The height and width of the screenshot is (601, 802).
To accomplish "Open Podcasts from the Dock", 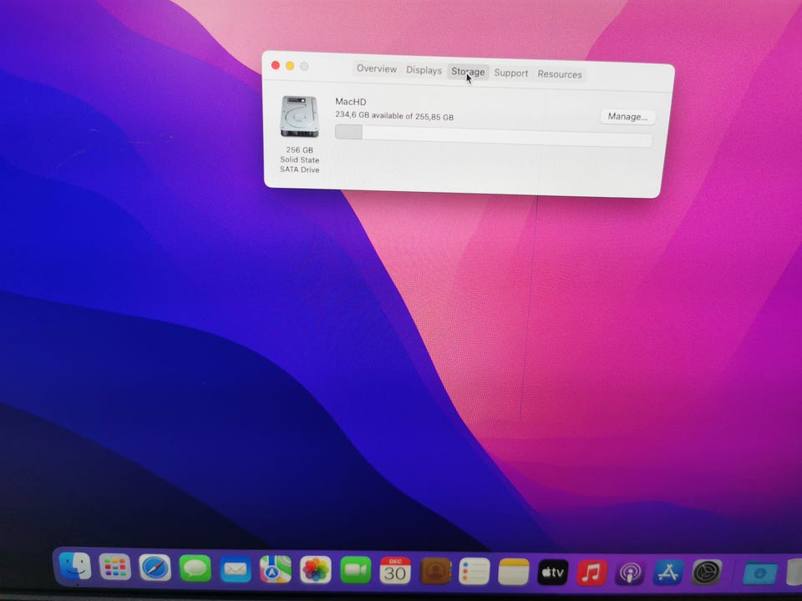I will [630, 573].
